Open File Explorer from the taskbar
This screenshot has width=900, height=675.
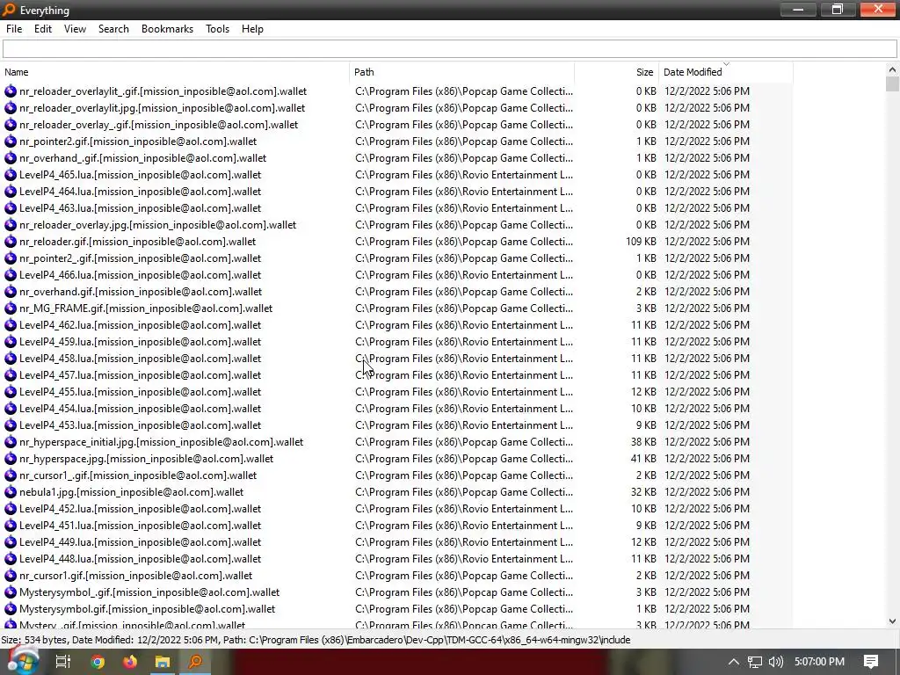[163, 662]
